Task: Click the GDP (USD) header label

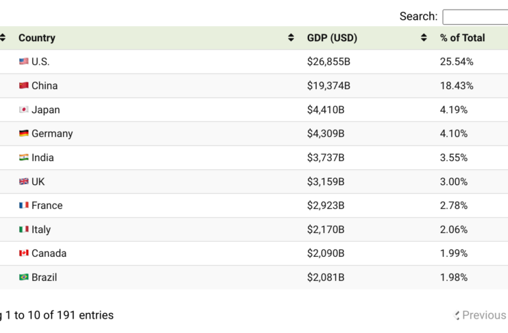Action: 332,38
